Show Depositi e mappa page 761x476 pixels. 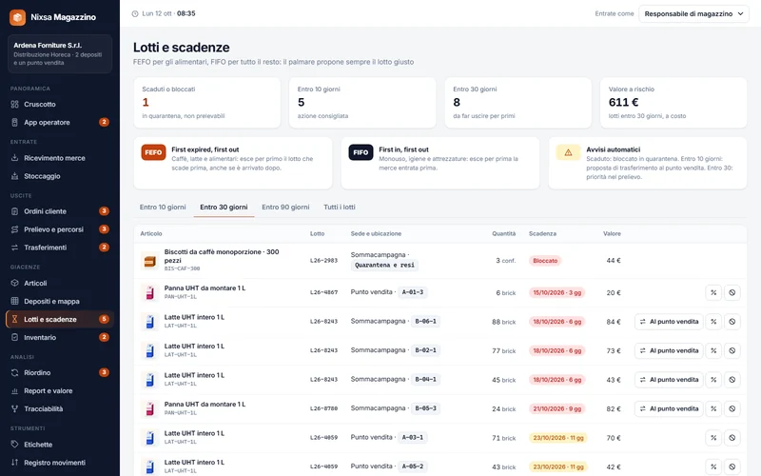point(60,301)
